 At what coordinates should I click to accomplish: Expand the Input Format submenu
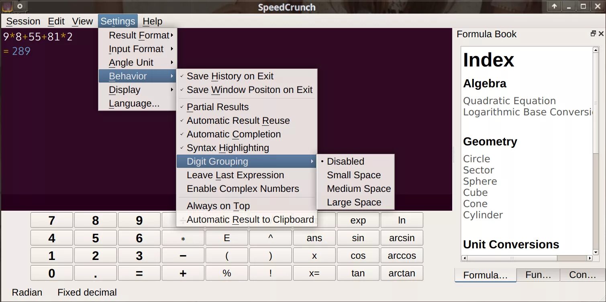[x=137, y=49]
